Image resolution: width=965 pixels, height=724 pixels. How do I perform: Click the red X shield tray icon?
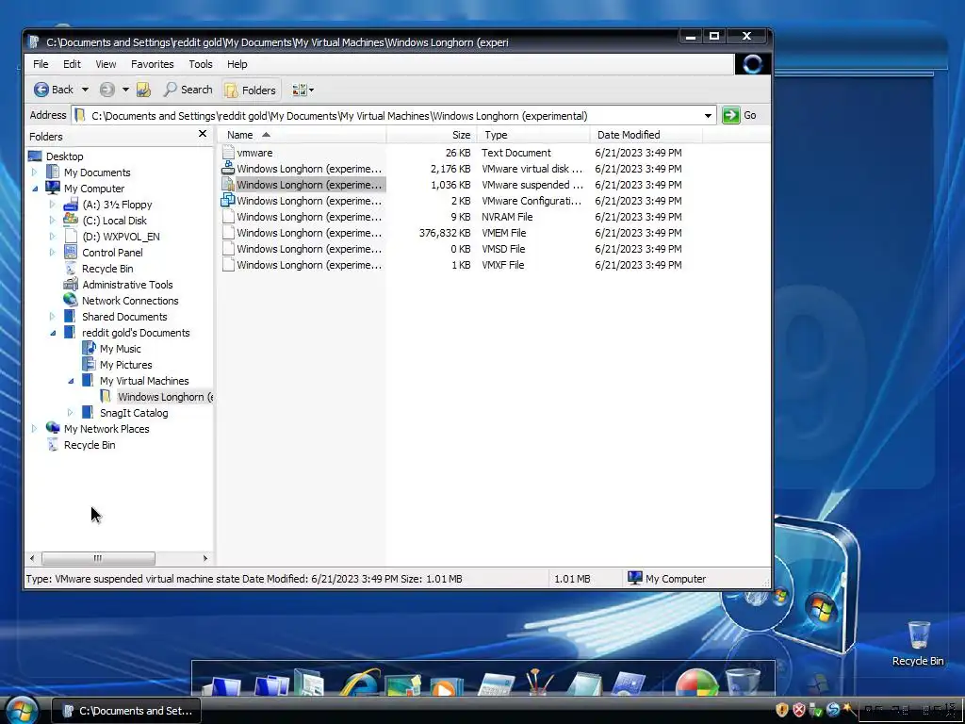coord(799,711)
